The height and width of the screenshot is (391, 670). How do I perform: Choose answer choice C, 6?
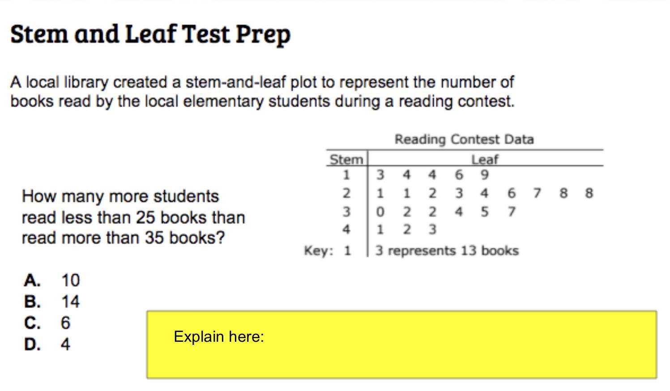point(47,323)
